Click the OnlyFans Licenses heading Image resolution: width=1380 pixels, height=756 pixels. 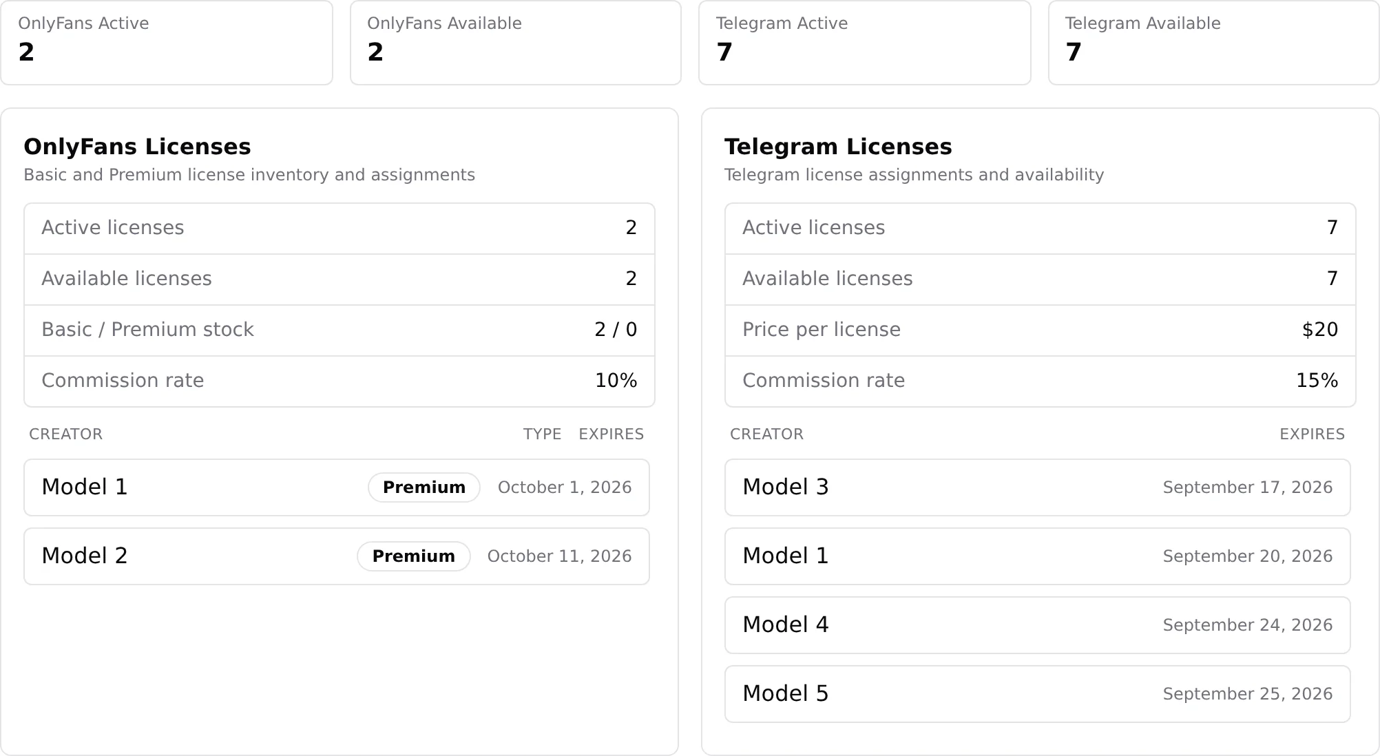tap(137, 147)
